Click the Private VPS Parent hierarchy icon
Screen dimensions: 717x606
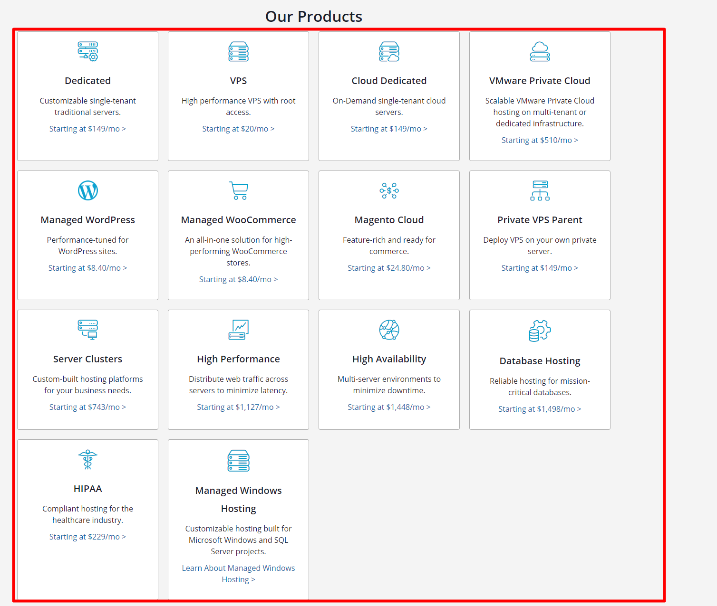tap(540, 190)
